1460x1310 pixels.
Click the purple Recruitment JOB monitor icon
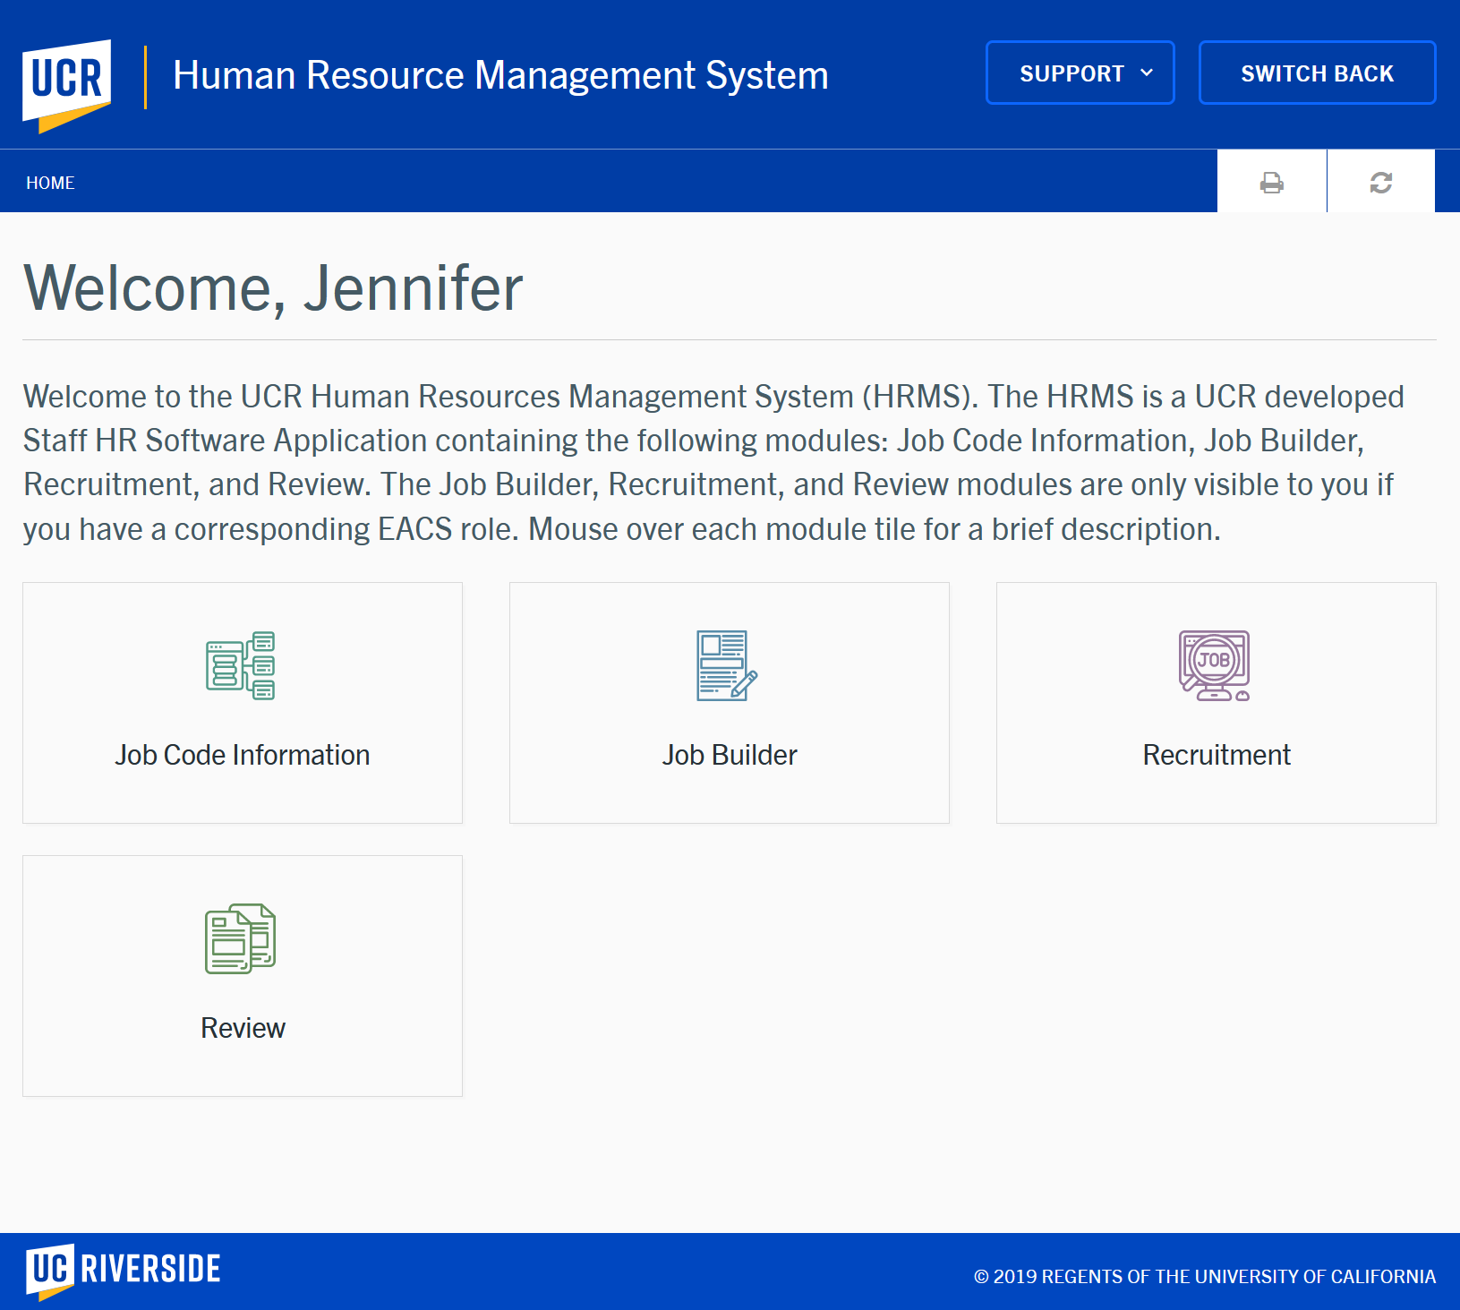(1214, 666)
